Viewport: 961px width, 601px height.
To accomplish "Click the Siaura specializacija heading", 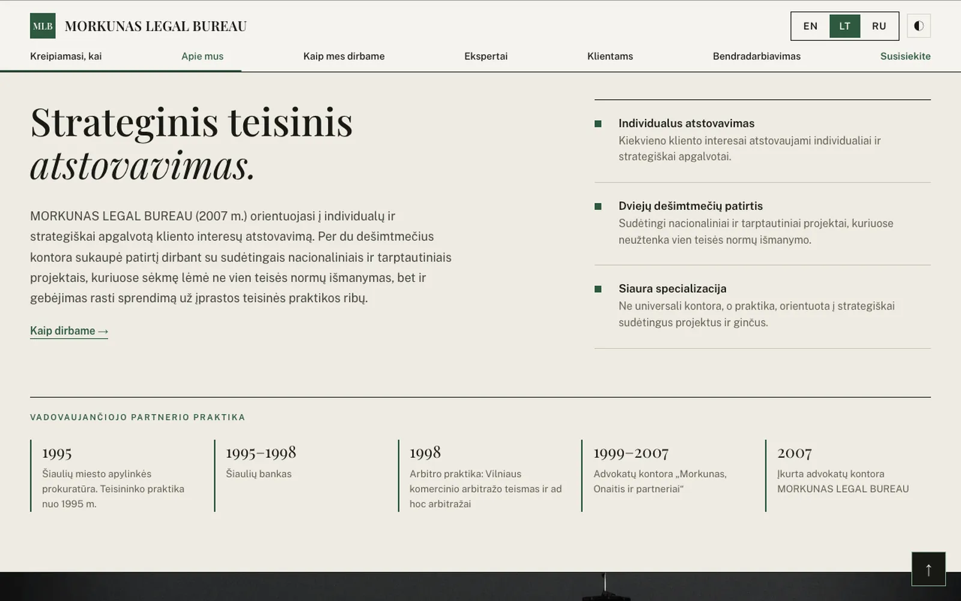I will (x=673, y=288).
